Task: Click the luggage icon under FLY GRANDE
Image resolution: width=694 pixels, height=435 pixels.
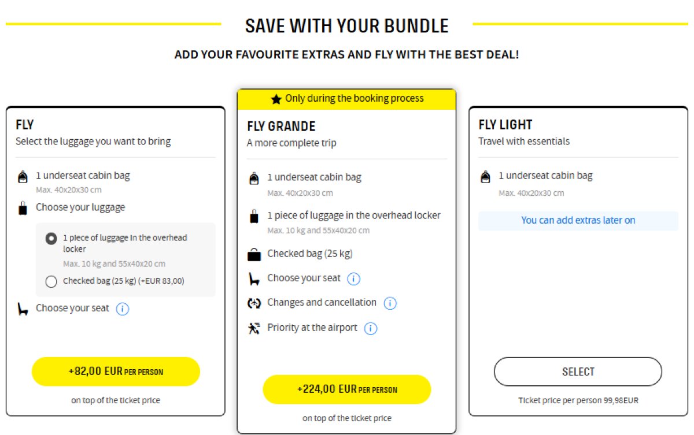Action: point(253,215)
